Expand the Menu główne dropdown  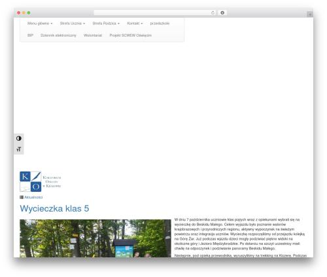coord(40,24)
